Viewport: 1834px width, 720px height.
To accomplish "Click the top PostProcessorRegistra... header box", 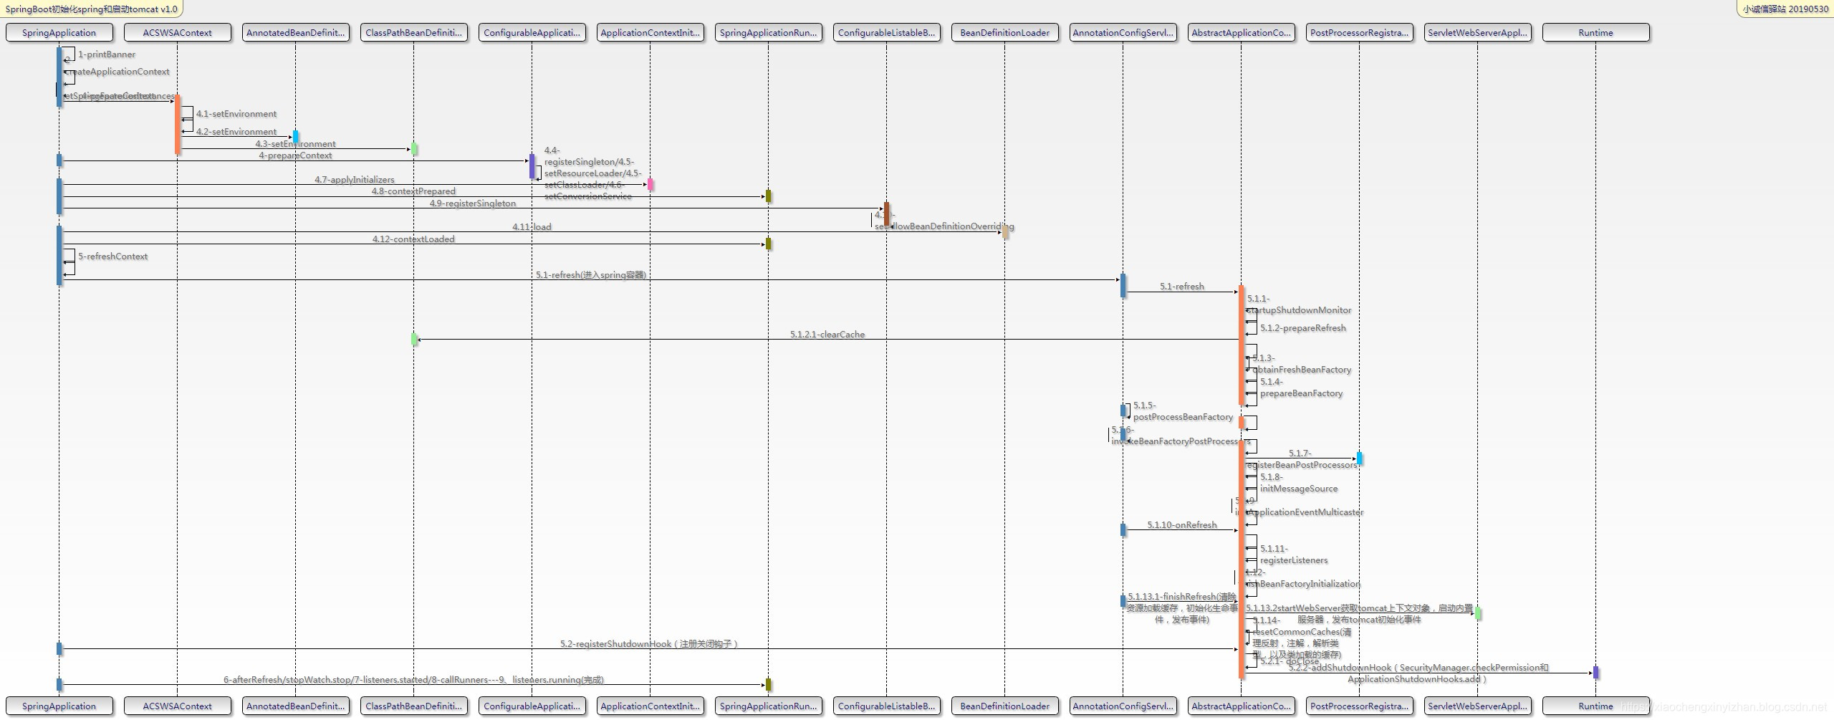I will (1359, 33).
